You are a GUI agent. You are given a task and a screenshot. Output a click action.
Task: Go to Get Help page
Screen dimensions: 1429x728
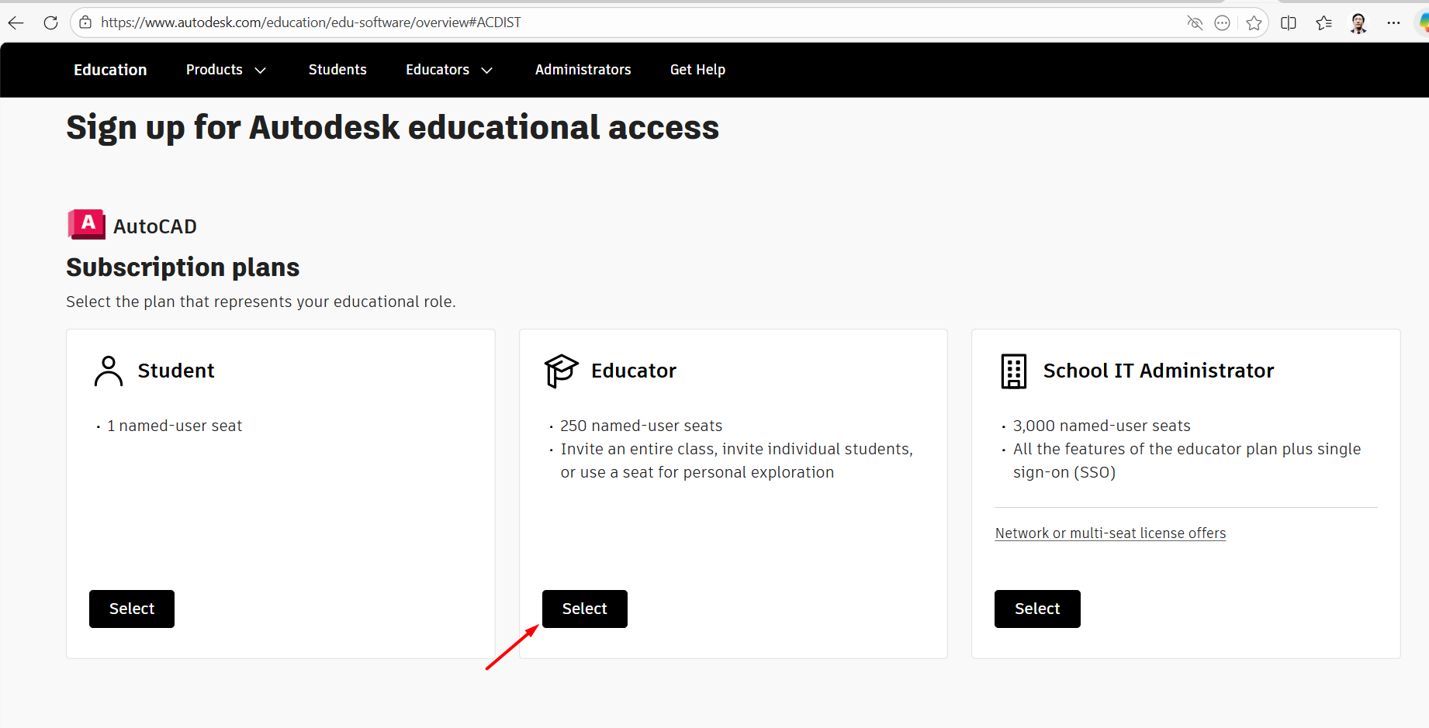(697, 70)
